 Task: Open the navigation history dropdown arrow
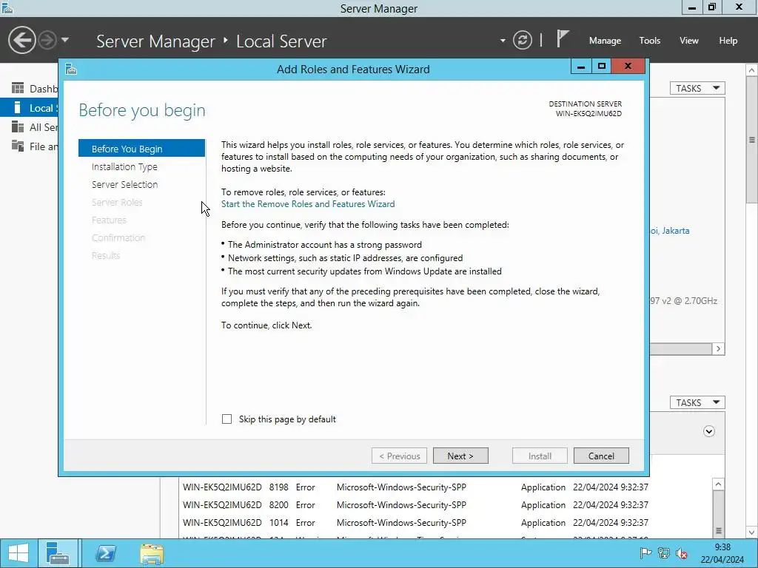tap(65, 40)
